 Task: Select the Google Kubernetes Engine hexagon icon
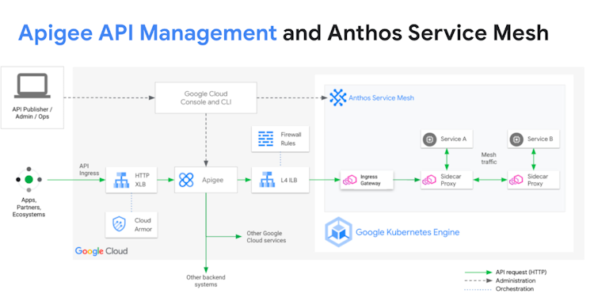click(x=338, y=232)
